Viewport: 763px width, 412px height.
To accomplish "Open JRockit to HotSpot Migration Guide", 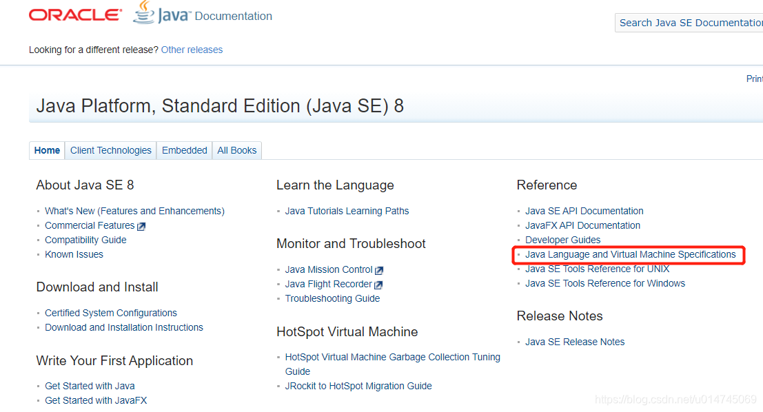I will (x=358, y=386).
